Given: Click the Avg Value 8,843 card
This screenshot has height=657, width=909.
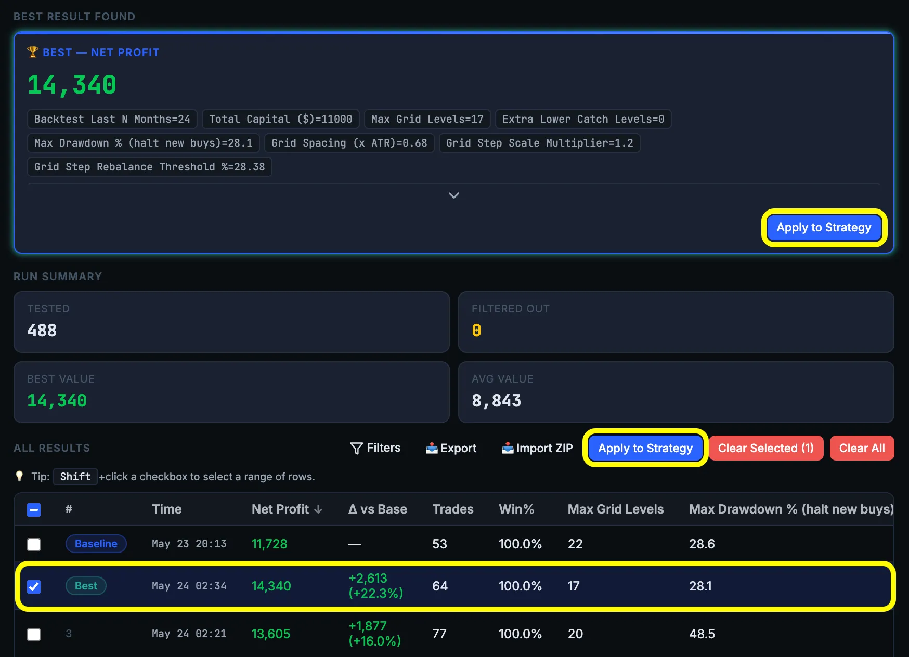Looking at the screenshot, I should point(676,392).
